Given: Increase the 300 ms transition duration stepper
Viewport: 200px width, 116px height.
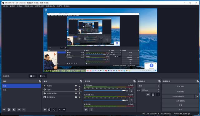Looking at the screenshot, I should click(x=158, y=89).
